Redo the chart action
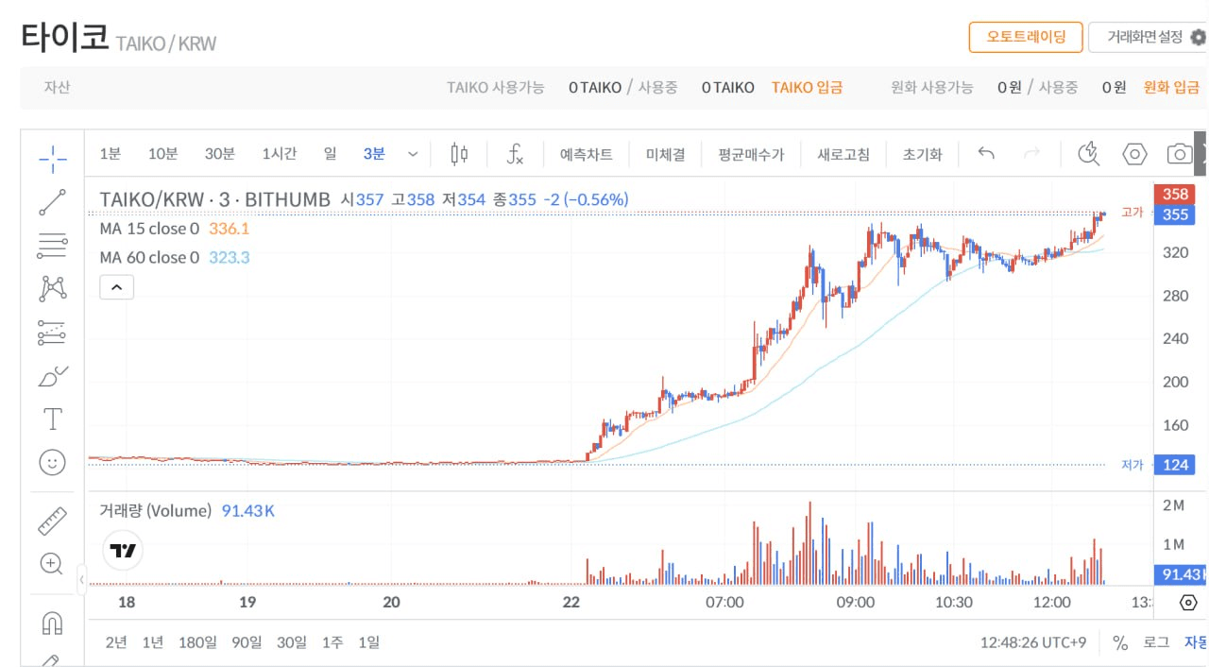The height and width of the screenshot is (667, 1209). (1032, 154)
